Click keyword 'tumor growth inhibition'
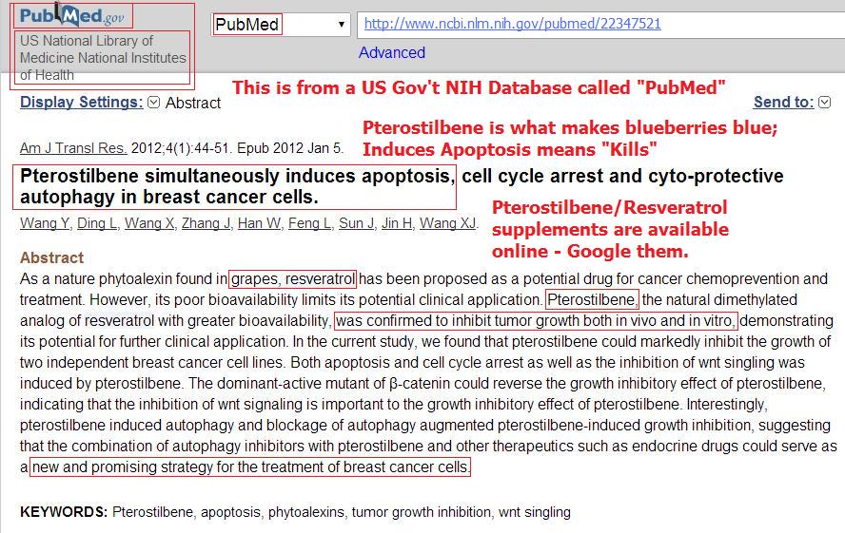Viewport: 845px width, 533px height. [421, 512]
